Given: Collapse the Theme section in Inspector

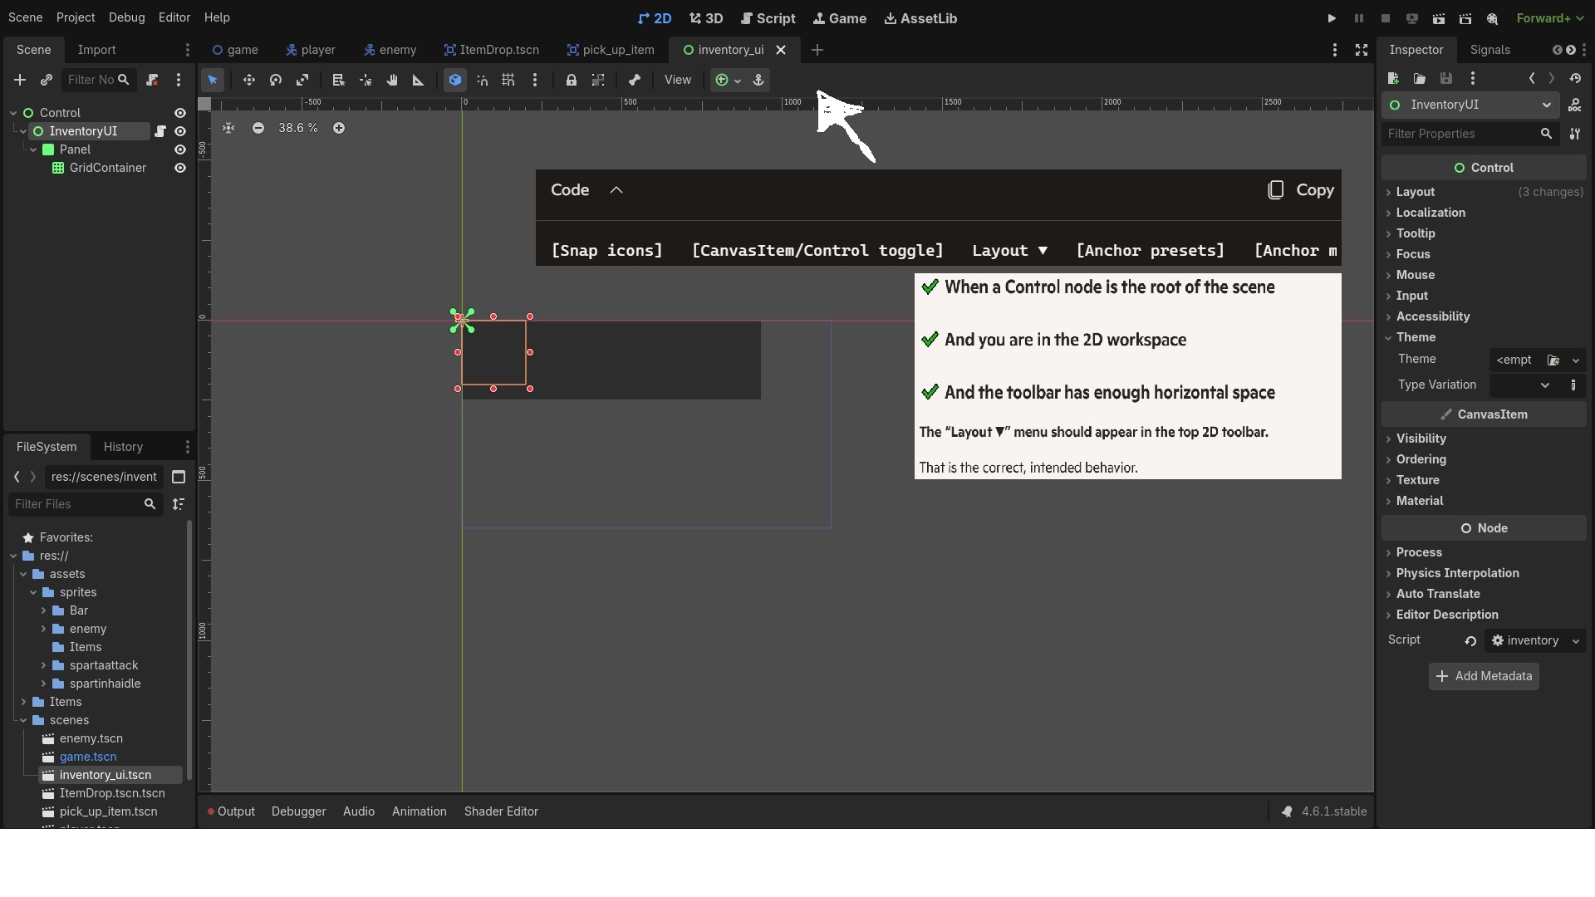Looking at the screenshot, I should pyautogui.click(x=1415, y=337).
